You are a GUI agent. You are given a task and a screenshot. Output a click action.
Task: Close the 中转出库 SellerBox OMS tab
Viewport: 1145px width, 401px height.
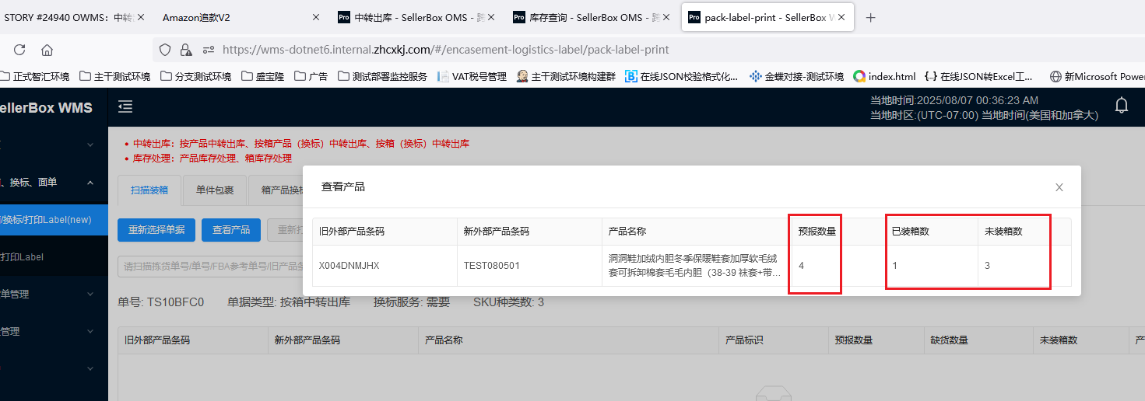tap(493, 17)
